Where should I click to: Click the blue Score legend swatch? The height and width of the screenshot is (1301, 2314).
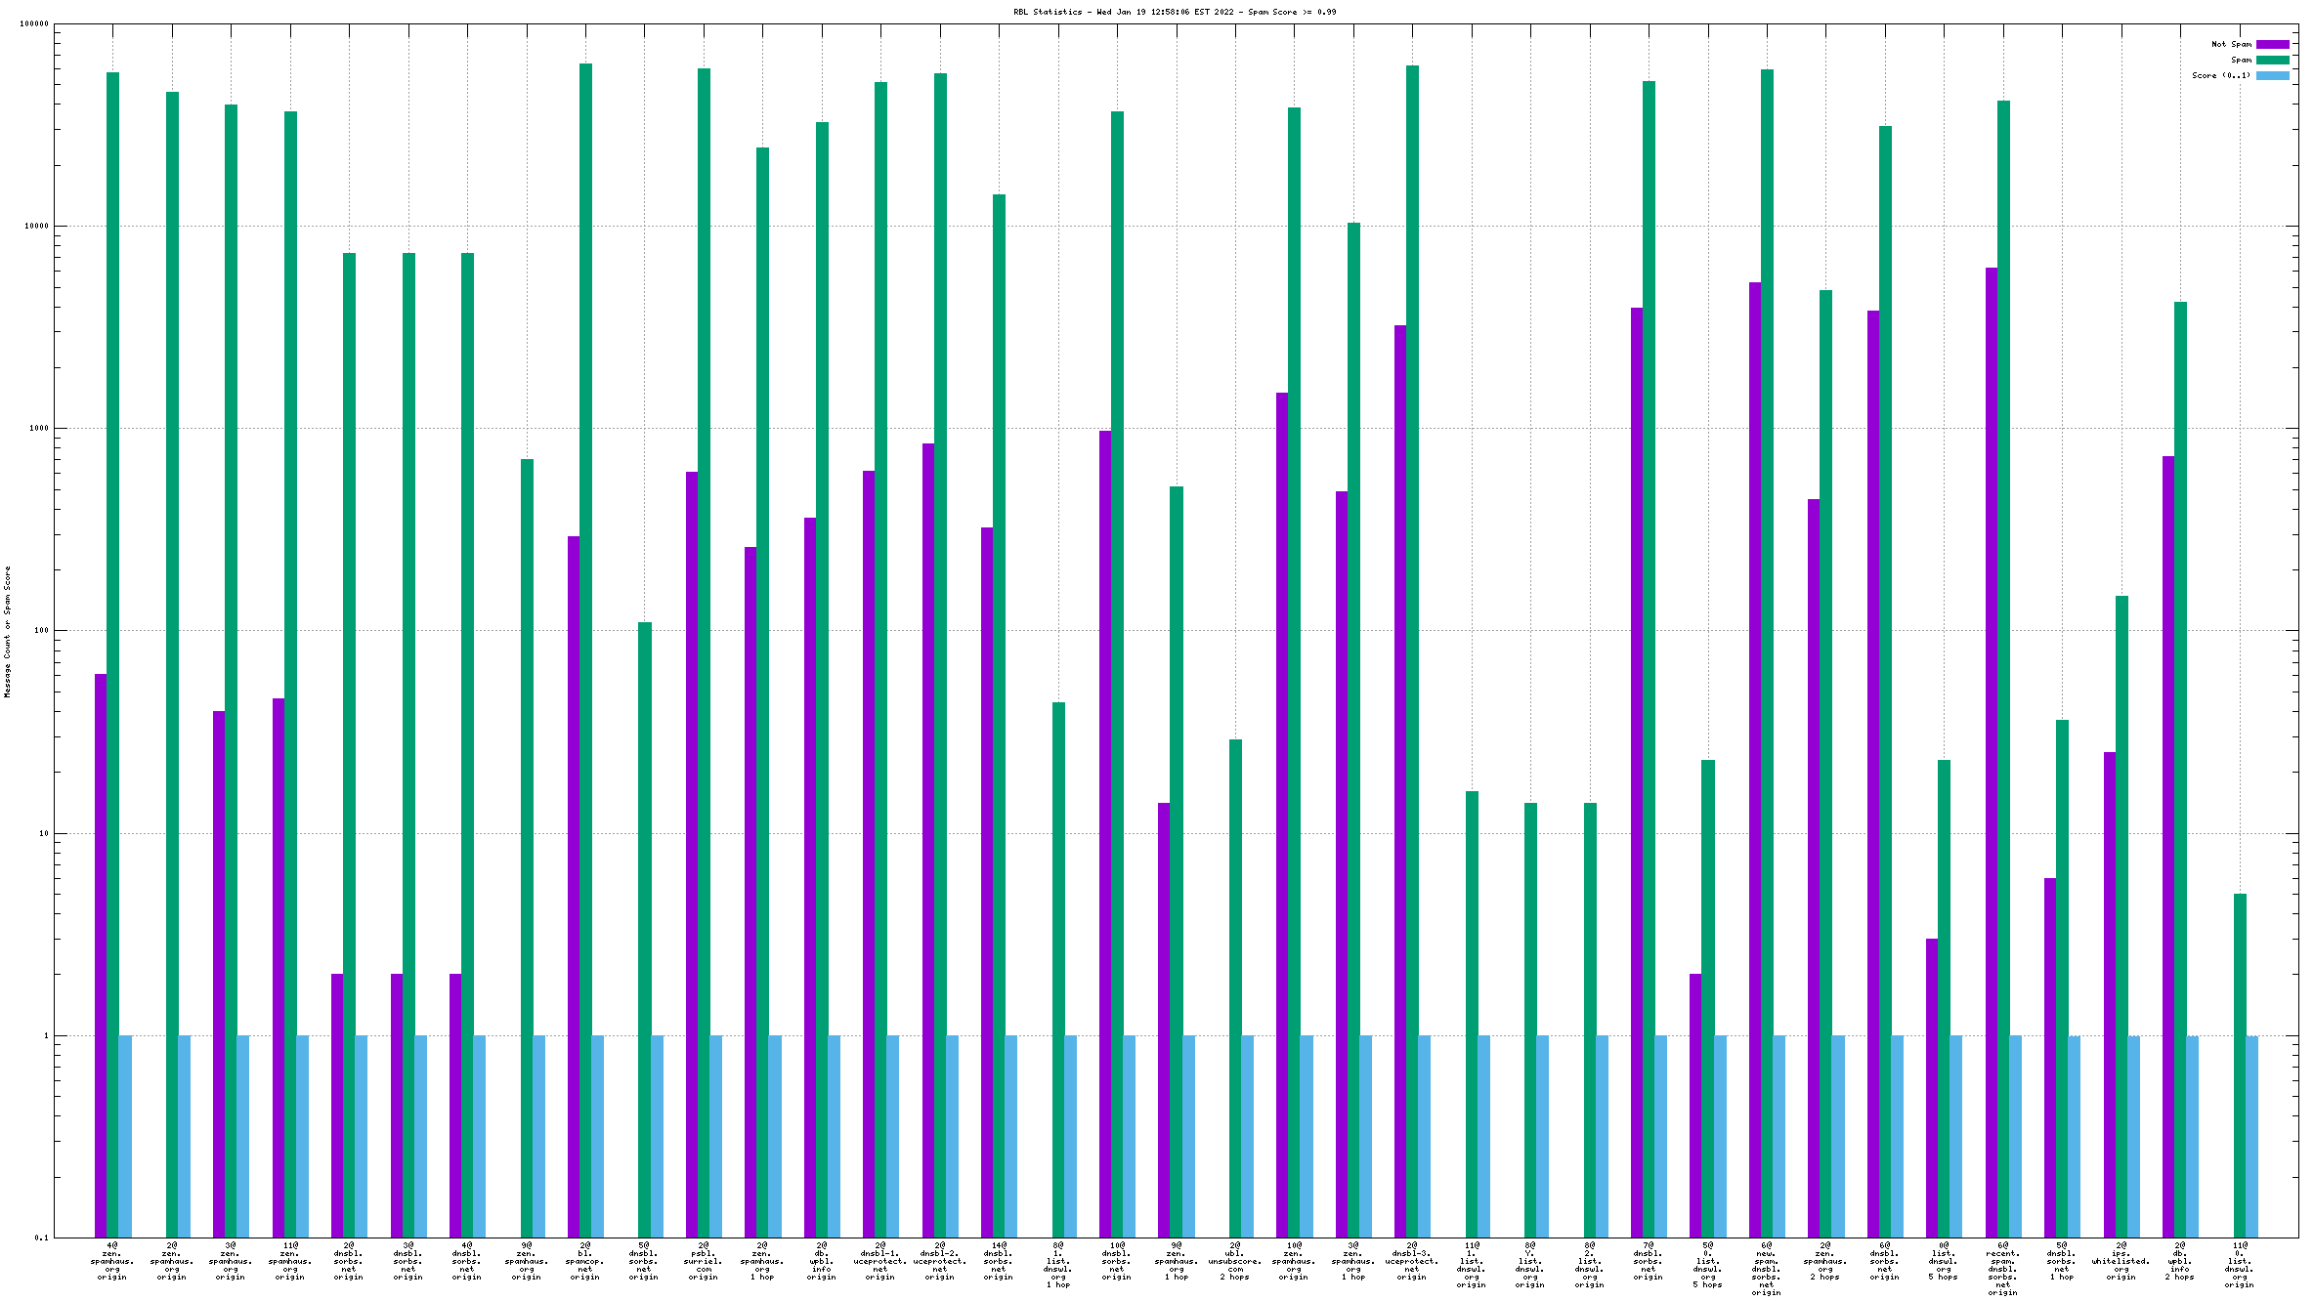click(x=2272, y=75)
